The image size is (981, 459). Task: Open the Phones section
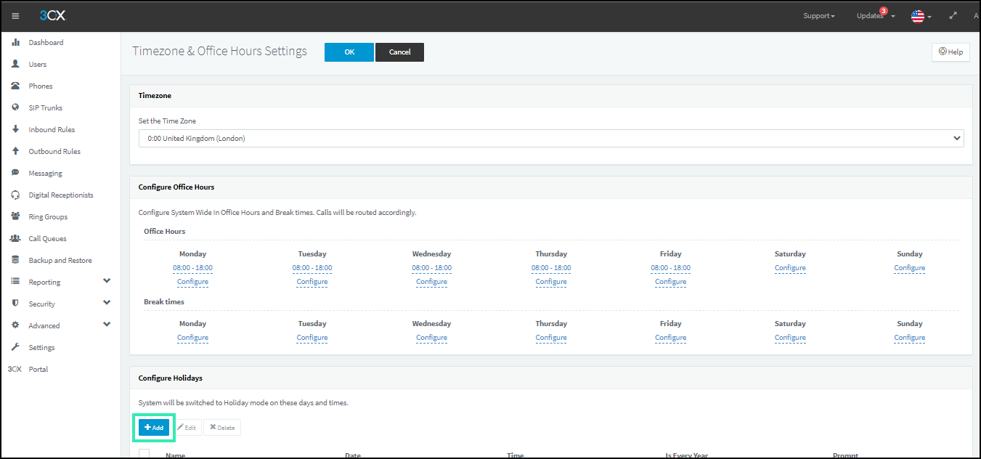click(x=38, y=86)
